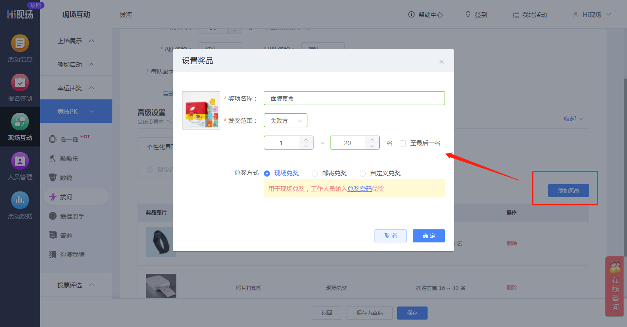Click the prize image thumbnail in dialog

pos(201,110)
